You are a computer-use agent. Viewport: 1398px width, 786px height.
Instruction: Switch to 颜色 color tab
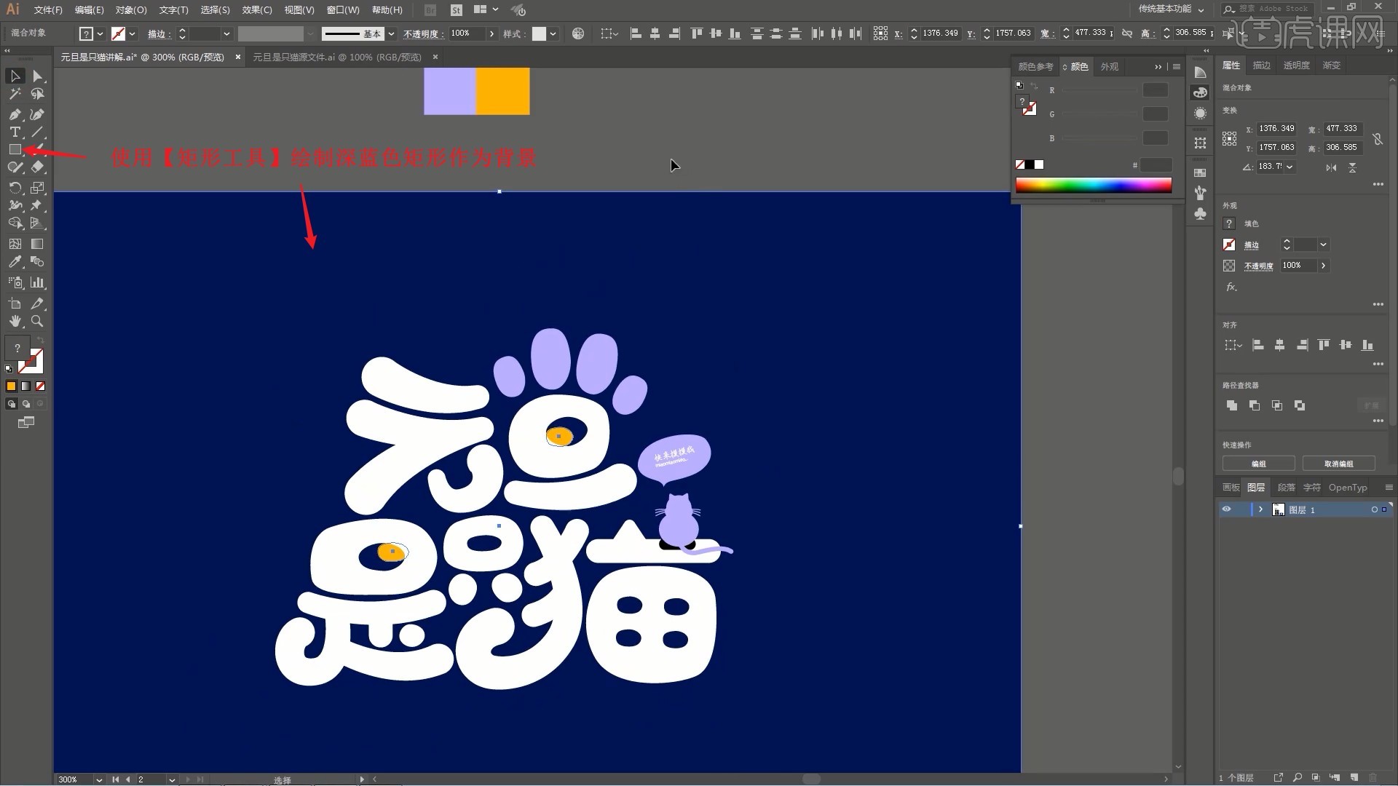click(x=1078, y=65)
